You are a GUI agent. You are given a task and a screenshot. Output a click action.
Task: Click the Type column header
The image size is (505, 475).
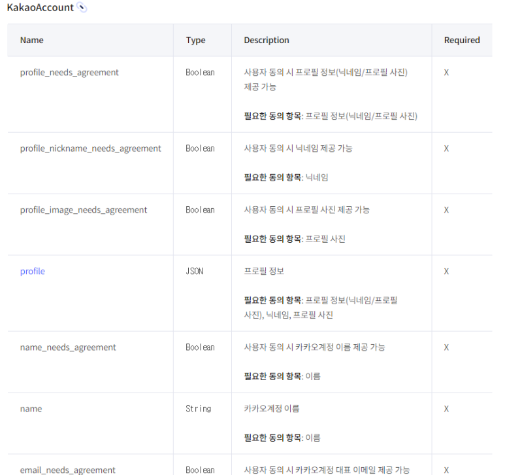point(195,41)
